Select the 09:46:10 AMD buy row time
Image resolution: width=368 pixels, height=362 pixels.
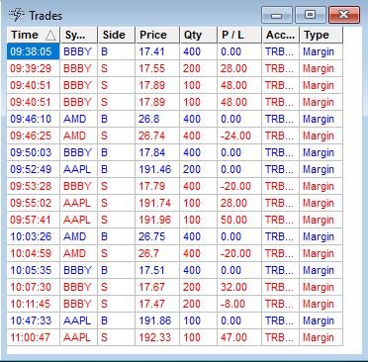pos(34,119)
